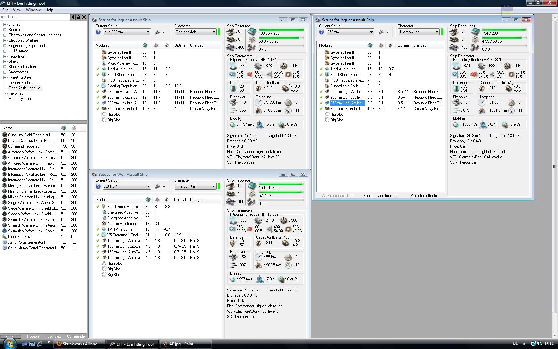Viewport: 558px width, 349px height.
Task: Select the Gang Assist Modules tree item
Action: (x=25, y=88)
